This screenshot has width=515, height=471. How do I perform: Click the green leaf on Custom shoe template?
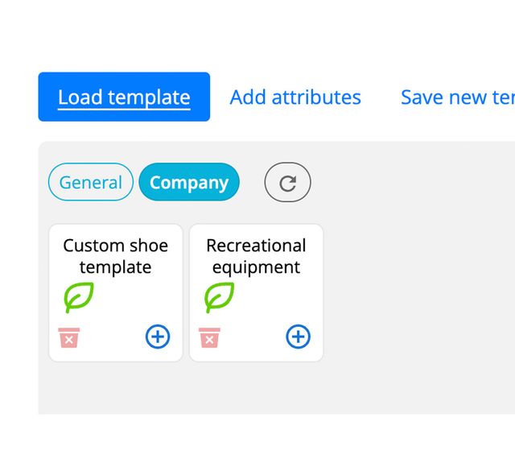click(x=79, y=297)
